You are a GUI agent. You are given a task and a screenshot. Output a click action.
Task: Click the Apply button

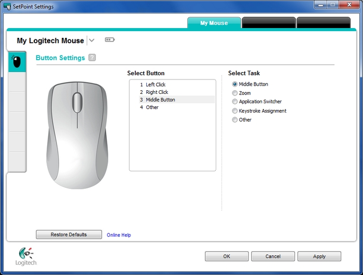tap(319, 256)
